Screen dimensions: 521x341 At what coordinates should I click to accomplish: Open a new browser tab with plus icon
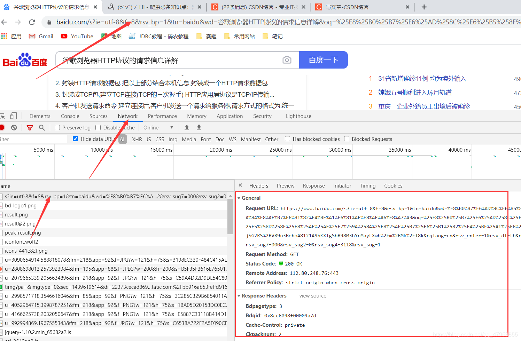424,7
